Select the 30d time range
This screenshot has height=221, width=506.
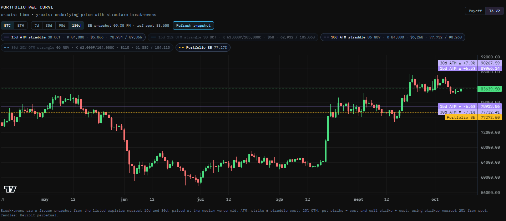(x=49, y=26)
